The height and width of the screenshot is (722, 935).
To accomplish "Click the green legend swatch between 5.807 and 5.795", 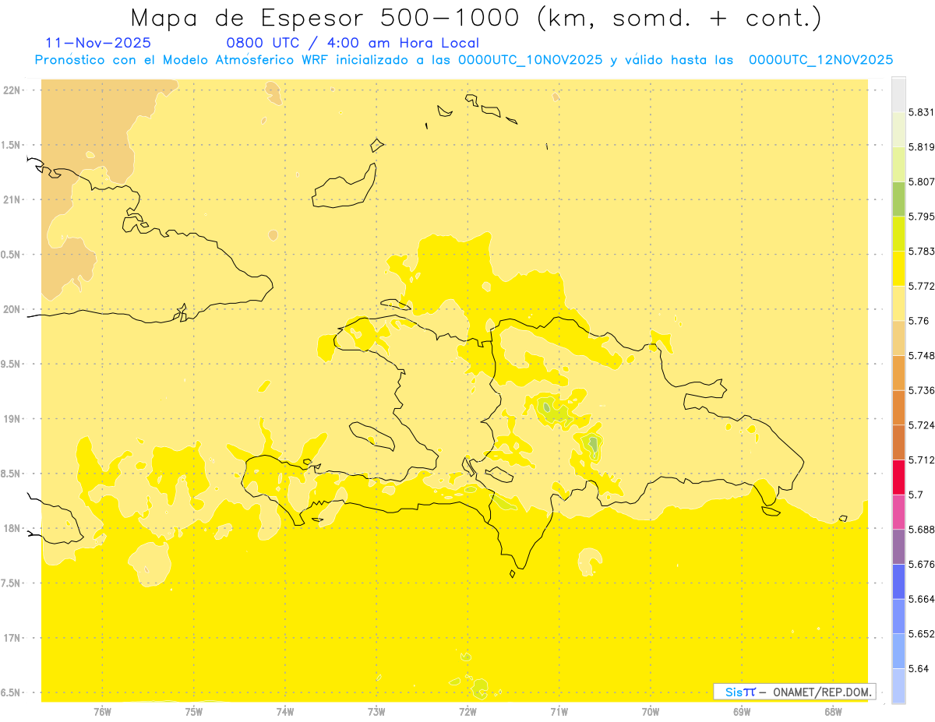I will pyautogui.click(x=898, y=199).
